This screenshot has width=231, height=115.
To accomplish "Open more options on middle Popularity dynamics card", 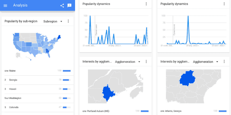I will point(146,4).
